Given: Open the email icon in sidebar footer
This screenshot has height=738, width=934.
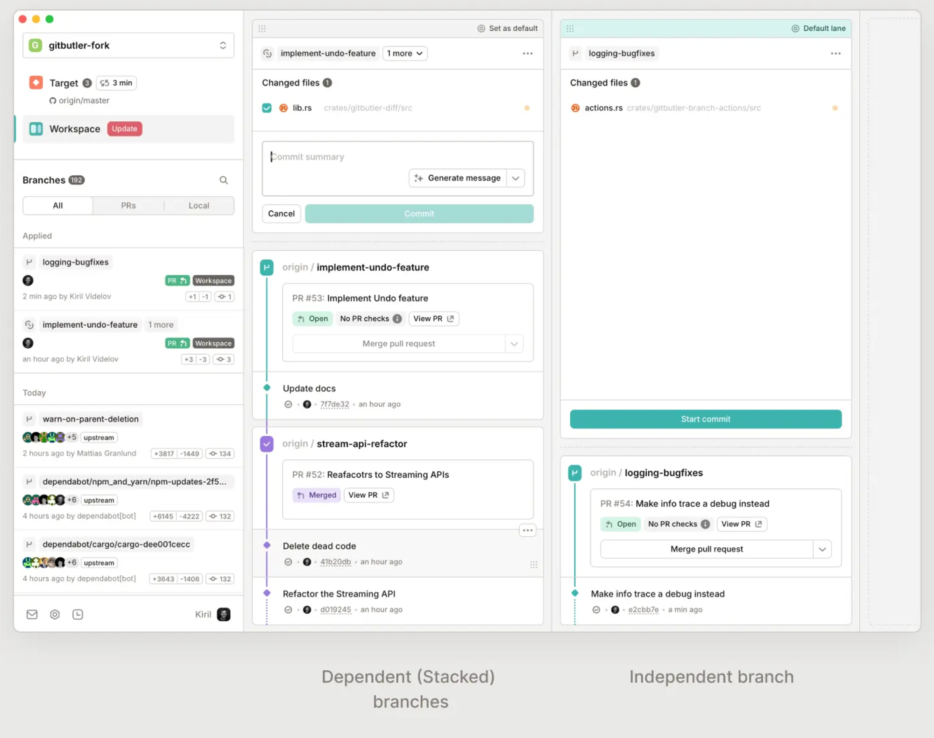Looking at the screenshot, I should [x=32, y=614].
